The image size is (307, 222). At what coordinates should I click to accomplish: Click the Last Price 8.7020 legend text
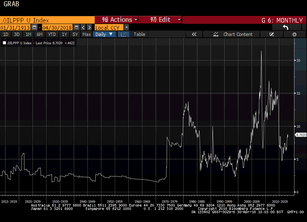49,43
